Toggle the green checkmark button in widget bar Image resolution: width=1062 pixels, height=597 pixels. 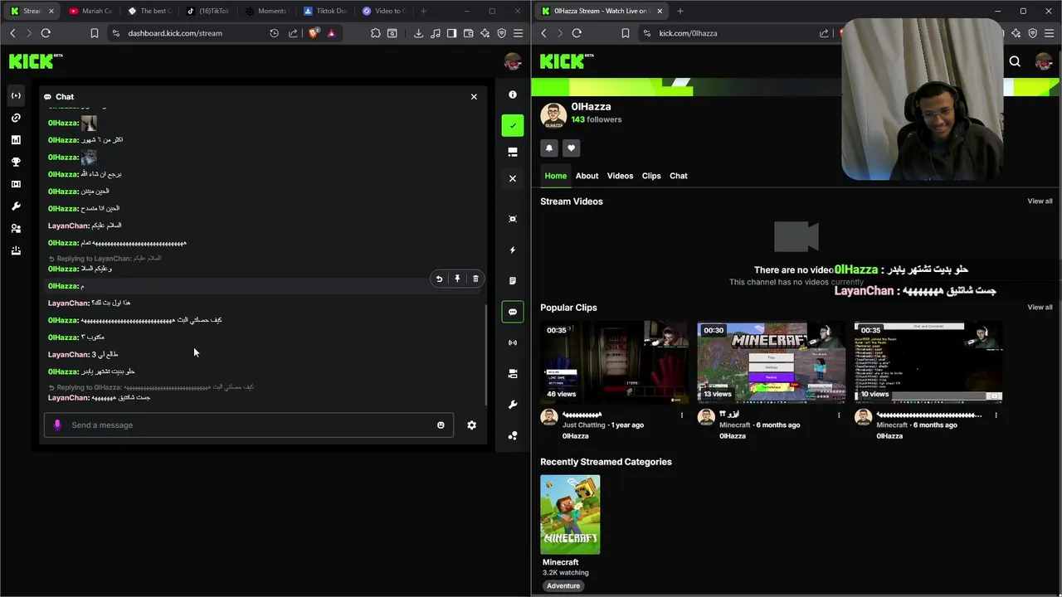(x=513, y=125)
